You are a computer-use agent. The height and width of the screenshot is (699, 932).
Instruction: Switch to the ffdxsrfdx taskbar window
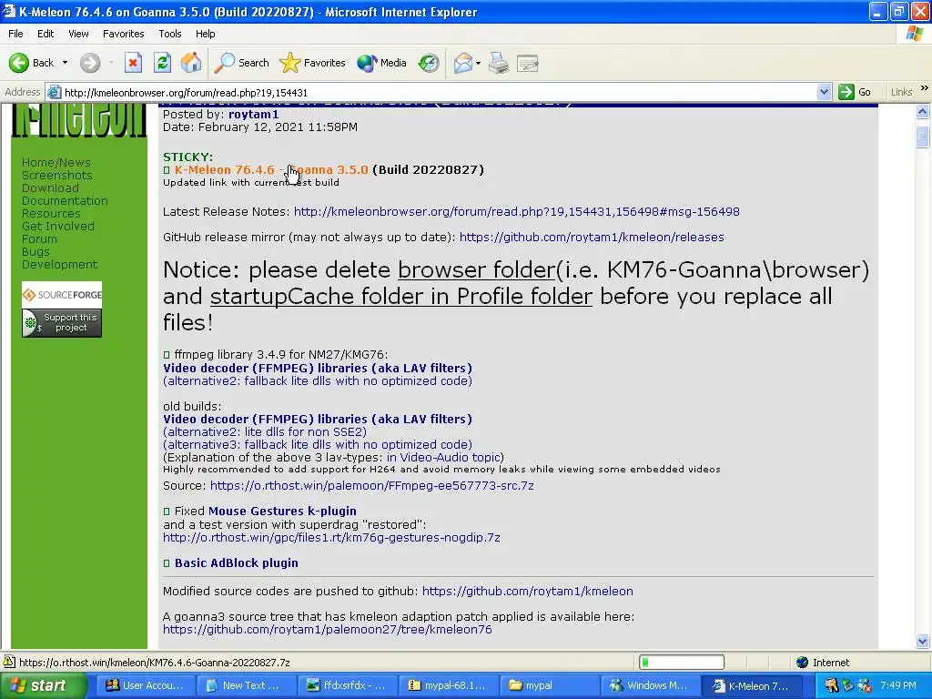349,685
